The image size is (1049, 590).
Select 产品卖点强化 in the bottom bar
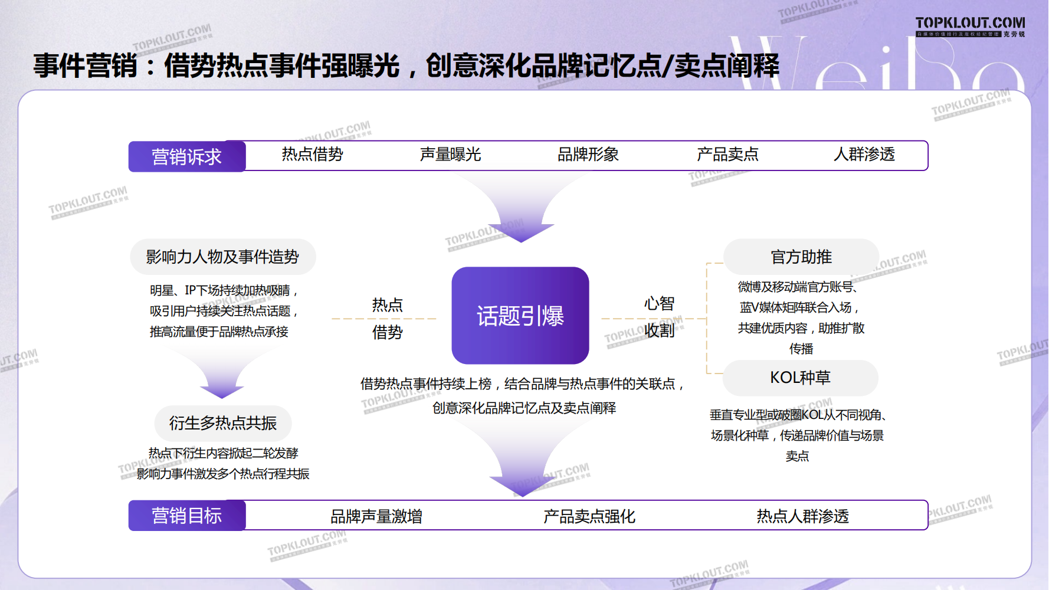point(589,516)
